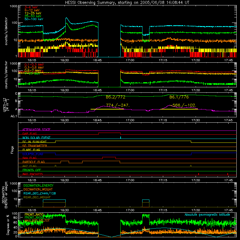240x240 pixels.
Task: Click the Absolute geomagnetic latitude label
Action: pos(207,214)
